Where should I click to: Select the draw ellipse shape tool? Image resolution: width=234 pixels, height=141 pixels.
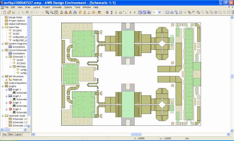click(x=181, y=12)
